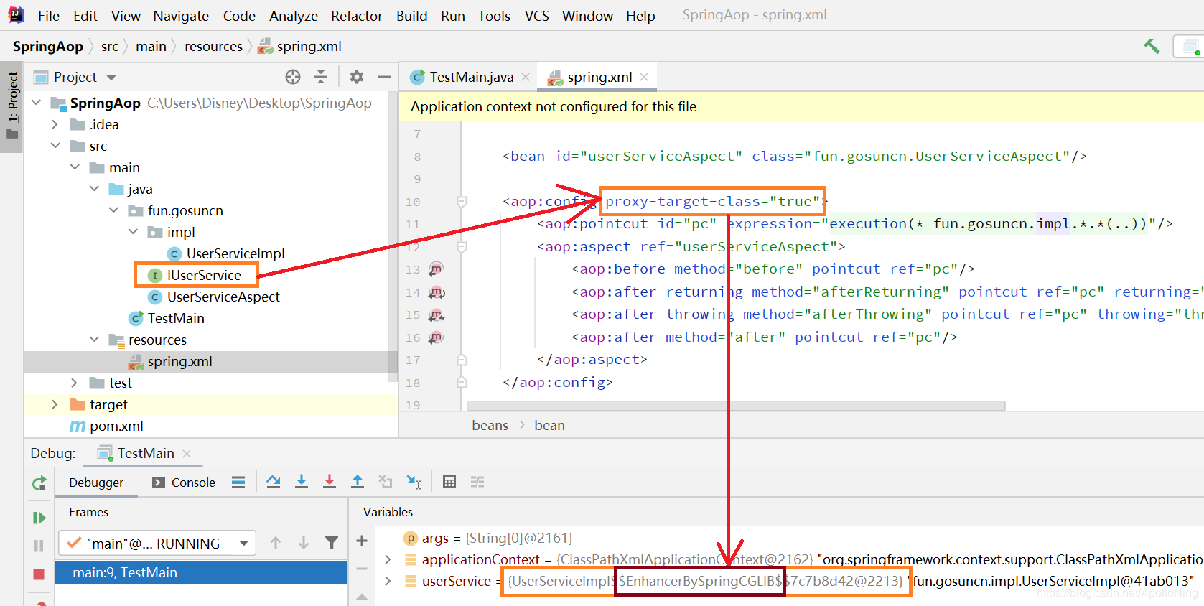The width and height of the screenshot is (1204, 606).
Task: Expand the userService variable
Action: point(388,581)
